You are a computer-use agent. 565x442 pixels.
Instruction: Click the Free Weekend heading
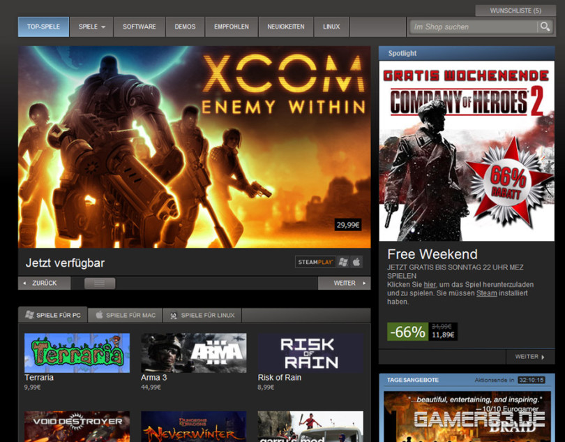coord(432,254)
